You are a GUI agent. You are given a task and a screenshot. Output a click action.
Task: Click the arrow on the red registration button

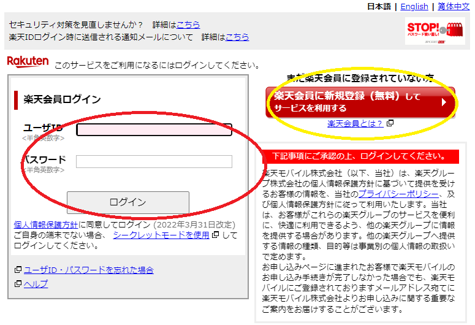[x=444, y=102]
